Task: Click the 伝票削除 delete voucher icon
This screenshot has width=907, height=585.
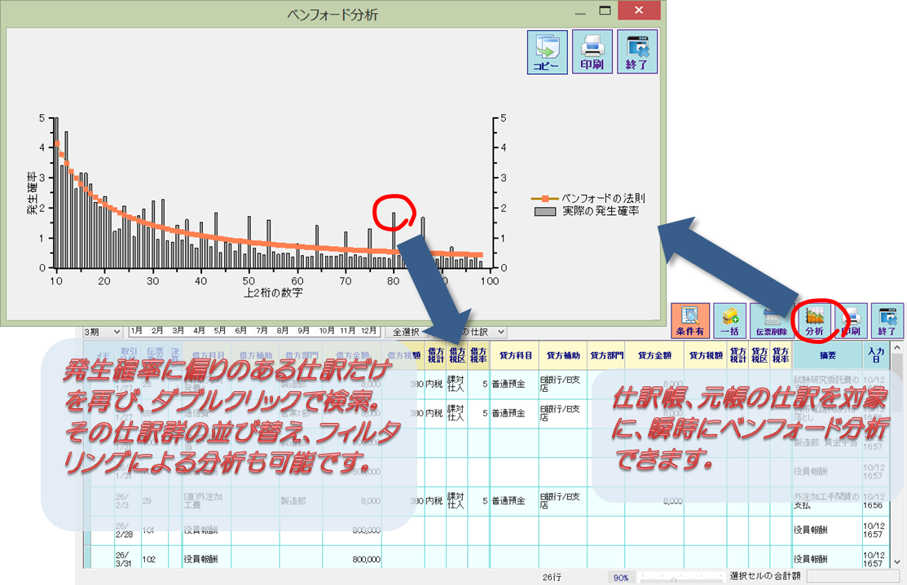Action: 771,321
